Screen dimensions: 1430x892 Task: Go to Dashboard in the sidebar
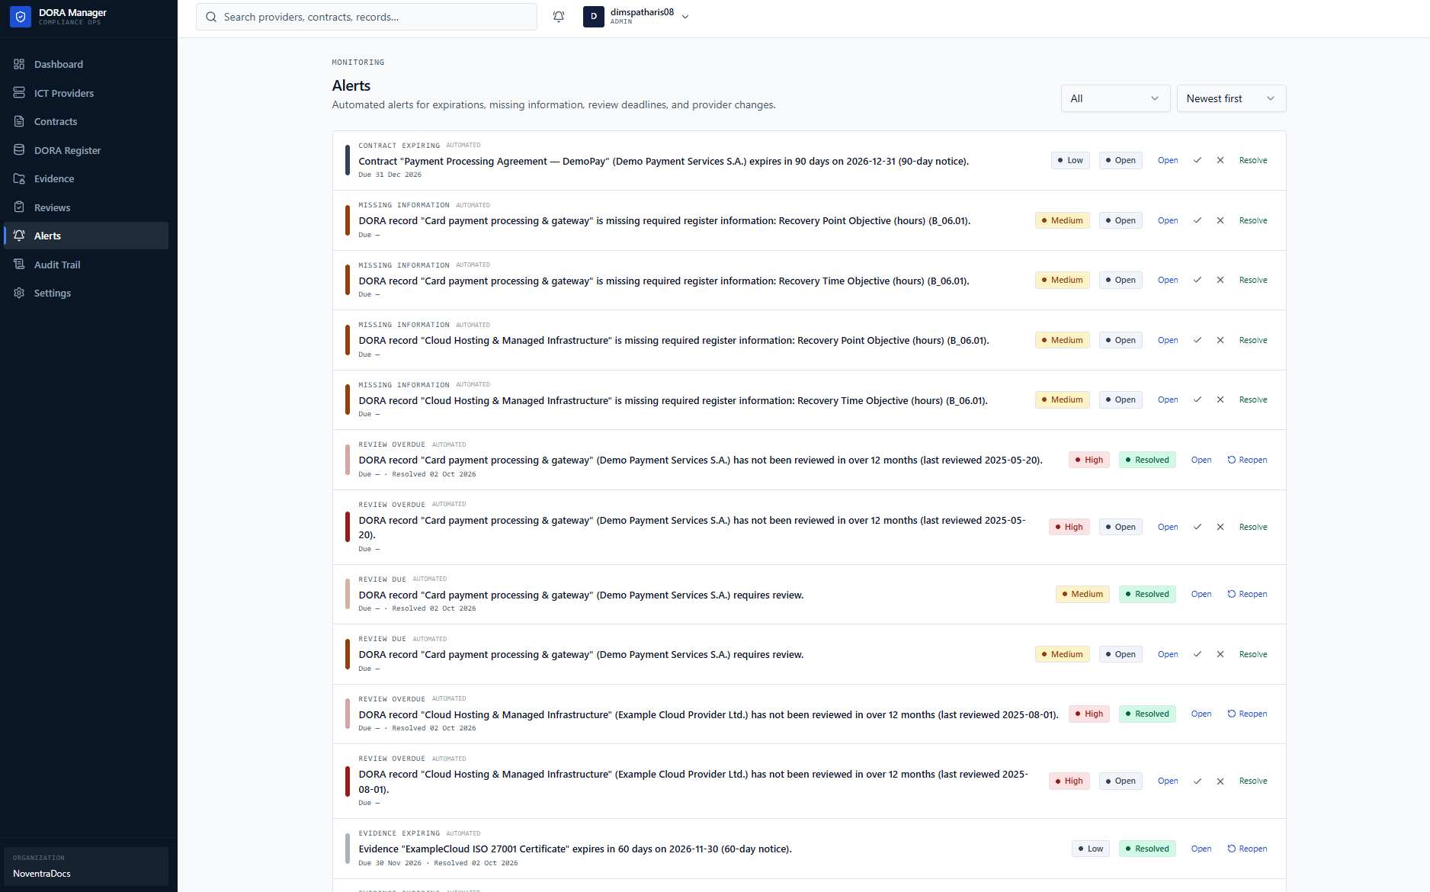pos(86,64)
